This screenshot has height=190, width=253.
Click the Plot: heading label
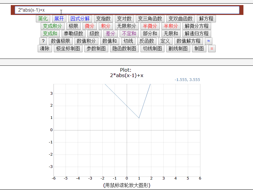[126, 70]
